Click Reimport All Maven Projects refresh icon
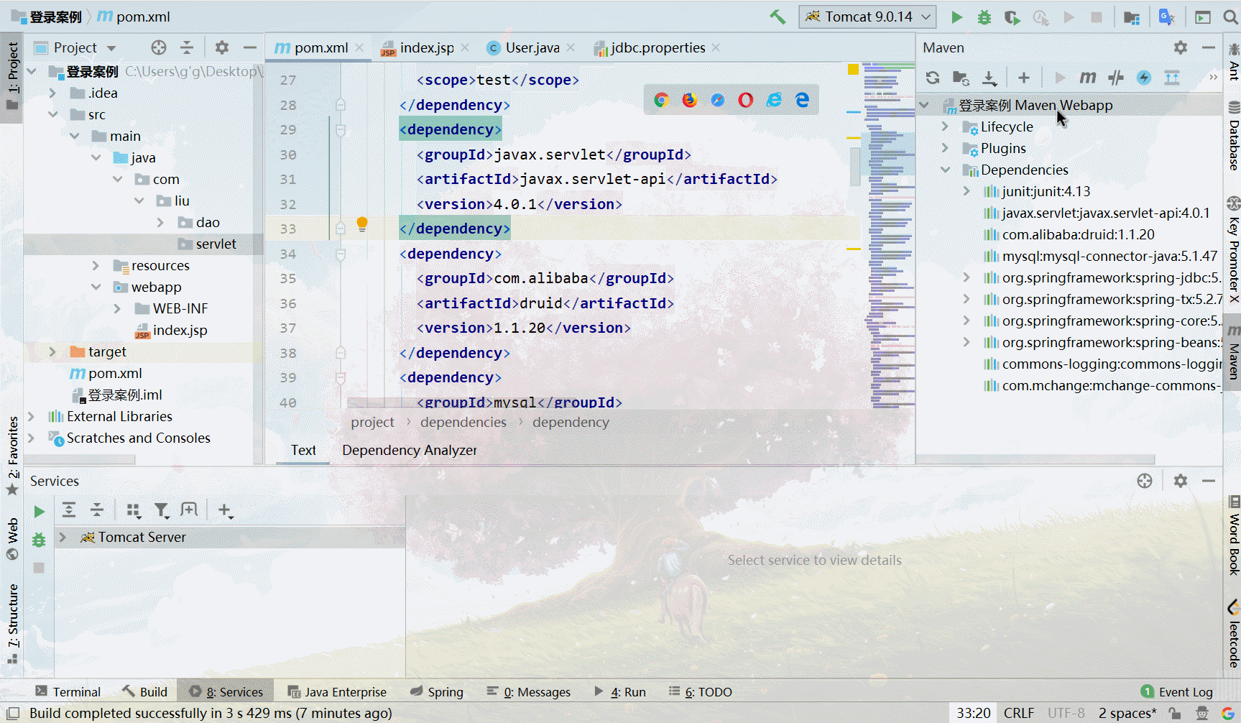This screenshot has height=723, width=1241. click(x=933, y=78)
